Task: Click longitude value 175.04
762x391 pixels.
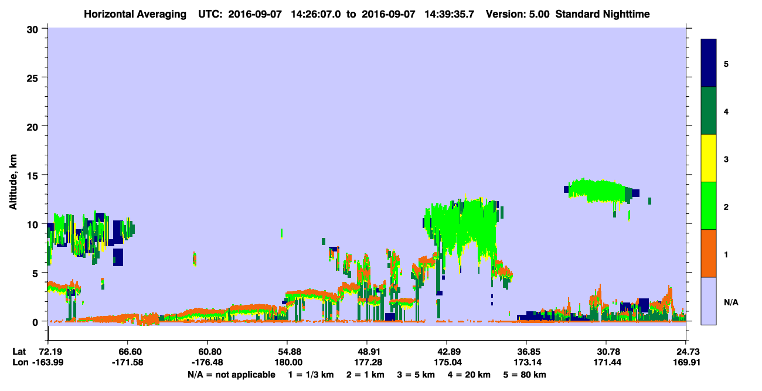Action: (447, 363)
